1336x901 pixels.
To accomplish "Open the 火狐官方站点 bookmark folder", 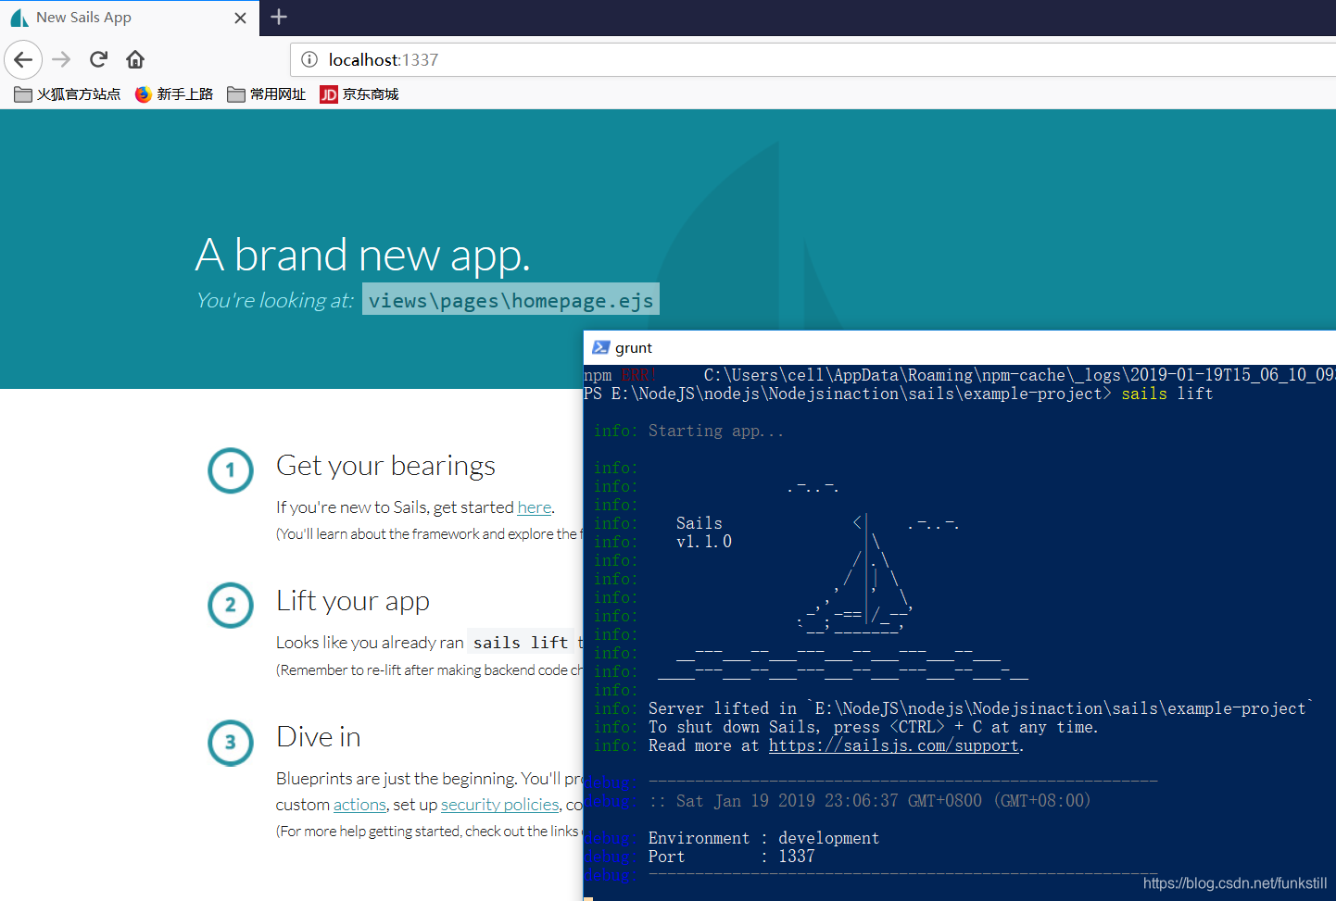I will coord(68,94).
